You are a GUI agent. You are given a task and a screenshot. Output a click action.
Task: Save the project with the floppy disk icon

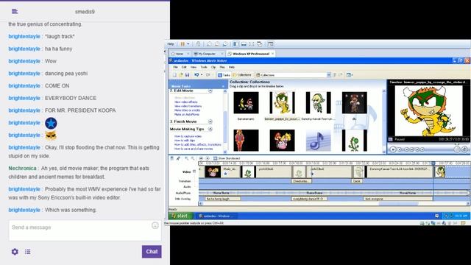[x=187, y=75]
